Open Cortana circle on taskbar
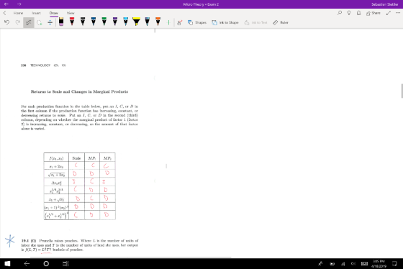403x269 pixels. [46, 263]
